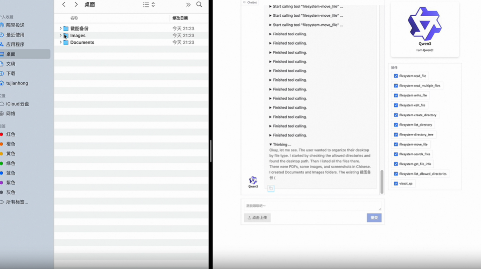The height and width of the screenshot is (269, 481).
Task: Select 应用程序 in the Finder sidebar
Action: pyautogui.click(x=15, y=44)
